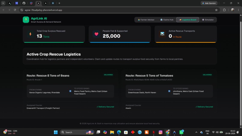Screen dimensions: 242x136
Task: Click Vance Organic Legumes, Riverdale farm
Action: [44, 92]
